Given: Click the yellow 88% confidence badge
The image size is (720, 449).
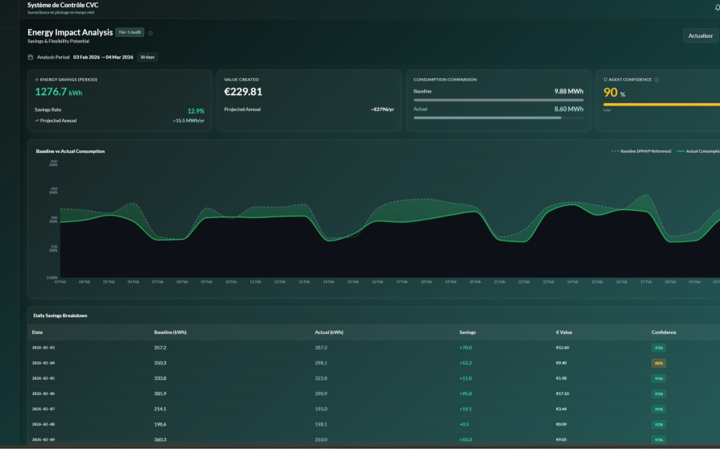Looking at the screenshot, I should [659, 364].
